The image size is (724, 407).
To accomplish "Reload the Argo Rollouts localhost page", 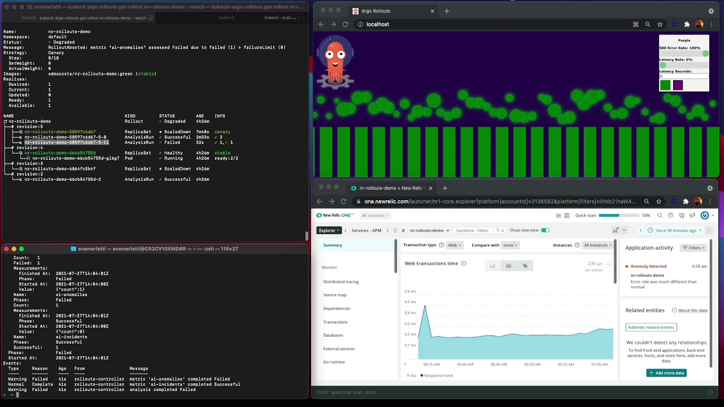I will coord(345,24).
